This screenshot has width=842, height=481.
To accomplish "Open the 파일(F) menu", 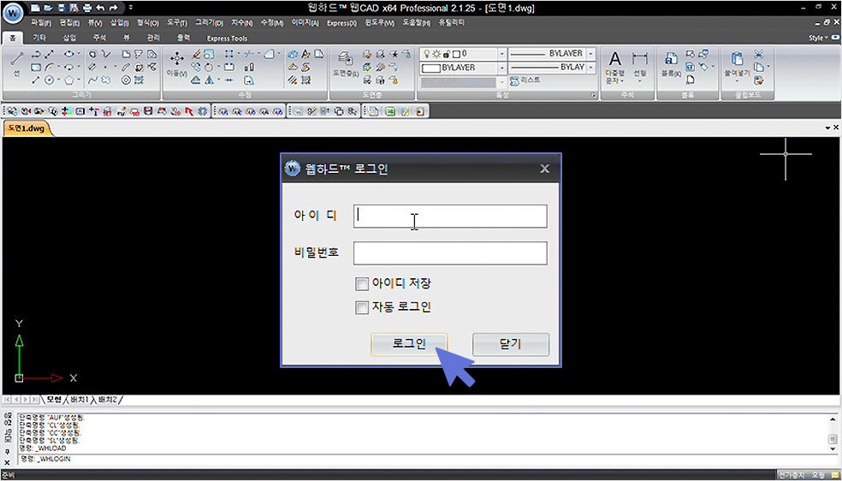I will [41, 23].
